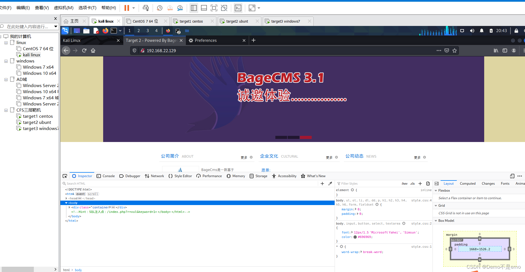525x272 pixels.
Task: Bookmark this page with the star icon
Action: pos(455,50)
